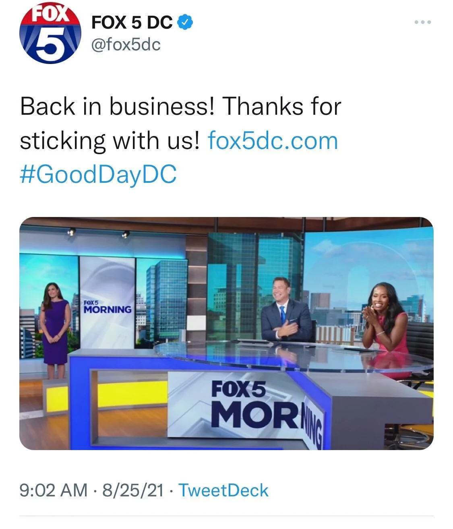This screenshot has height=529, width=453.
Task: Click the 9:02 AM timestamp
Action: point(54,490)
